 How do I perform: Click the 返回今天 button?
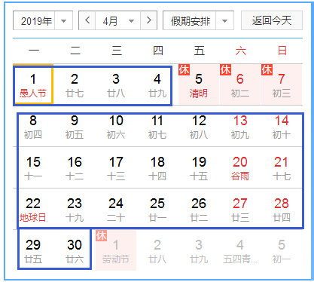[x=272, y=20]
